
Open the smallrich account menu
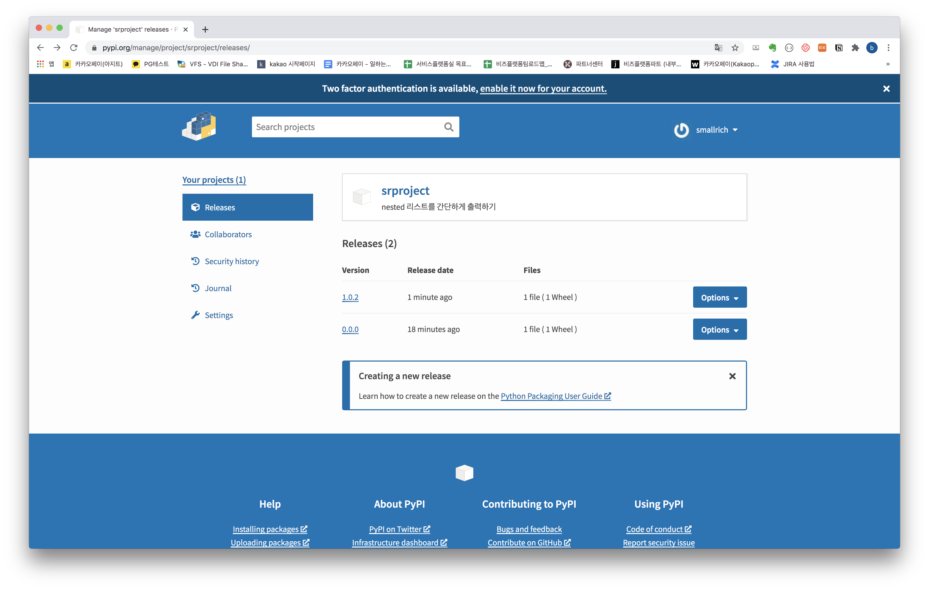716,130
